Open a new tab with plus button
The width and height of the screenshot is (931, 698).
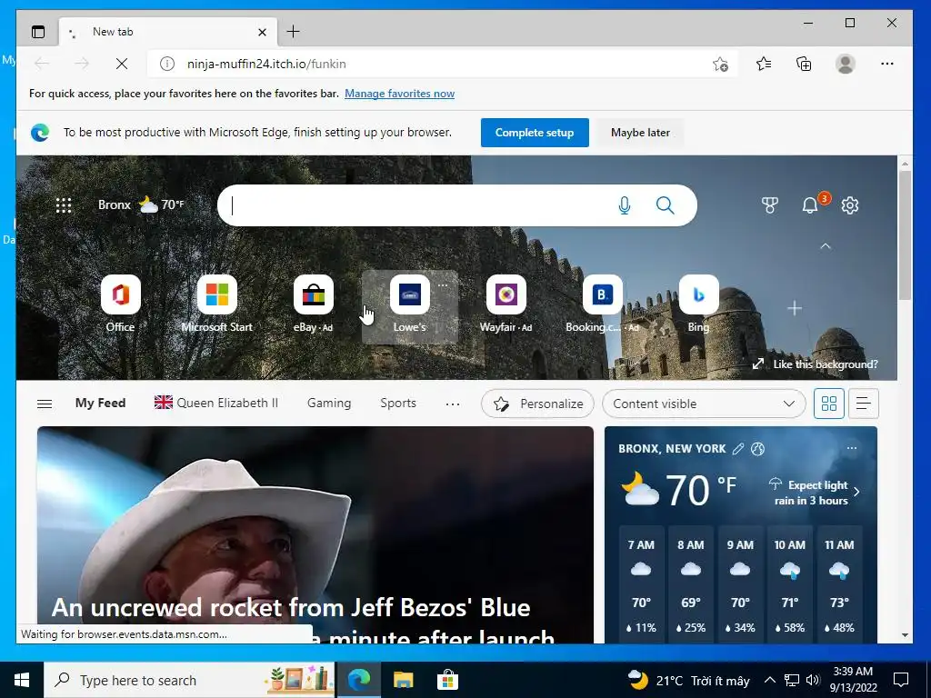click(294, 32)
